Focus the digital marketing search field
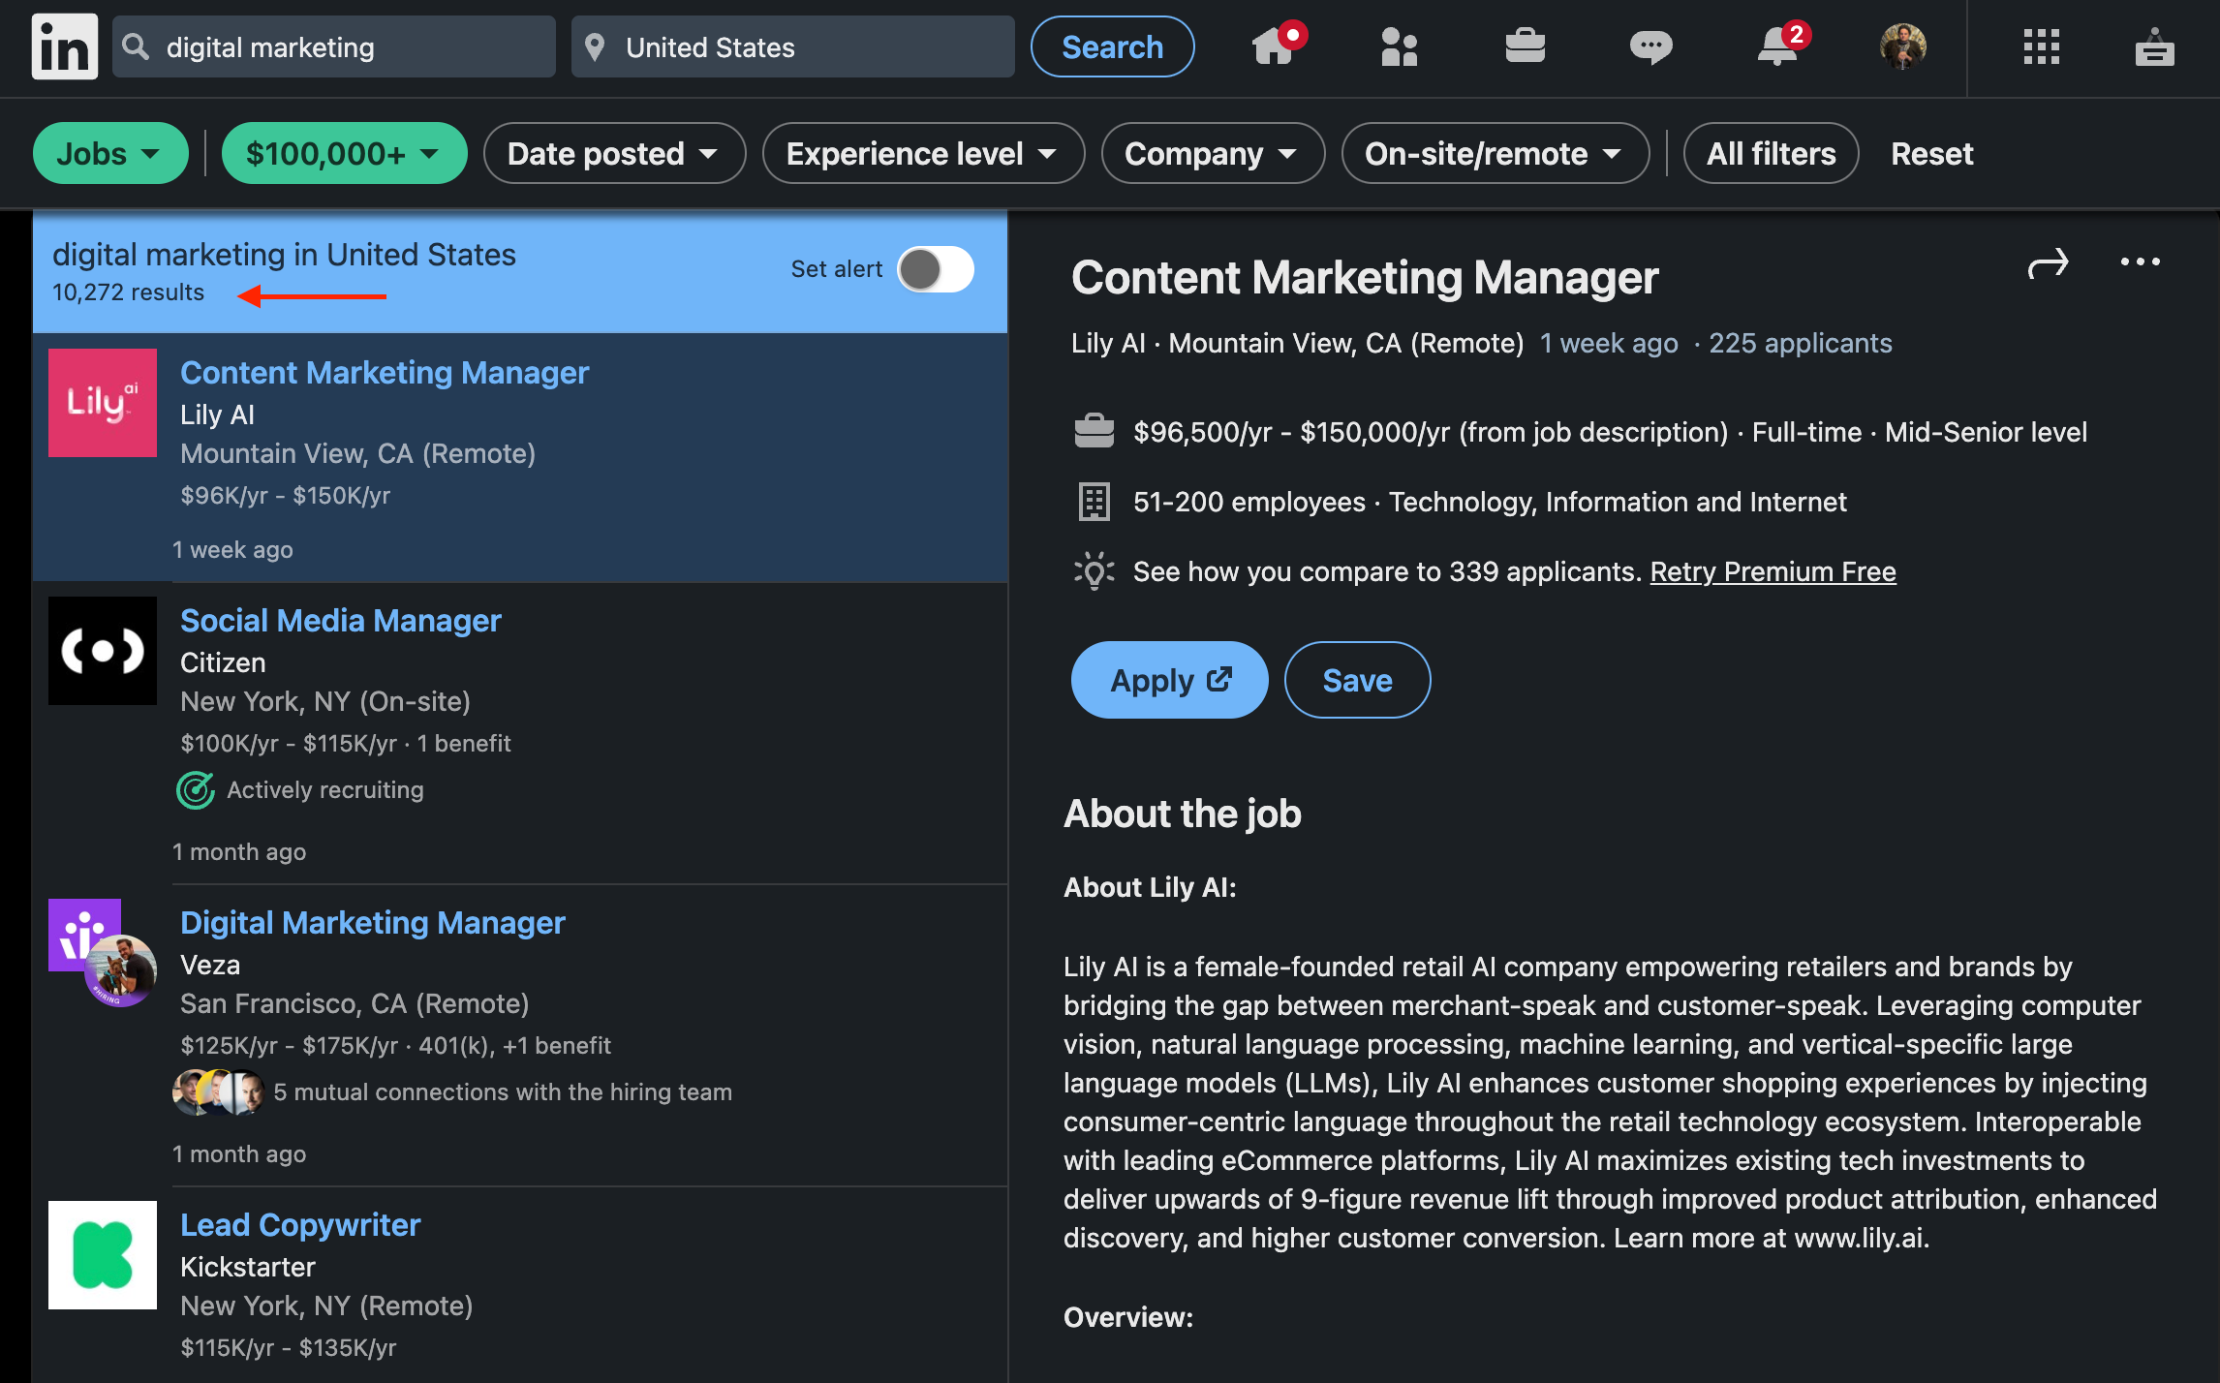The width and height of the screenshot is (2220, 1383). point(334,46)
